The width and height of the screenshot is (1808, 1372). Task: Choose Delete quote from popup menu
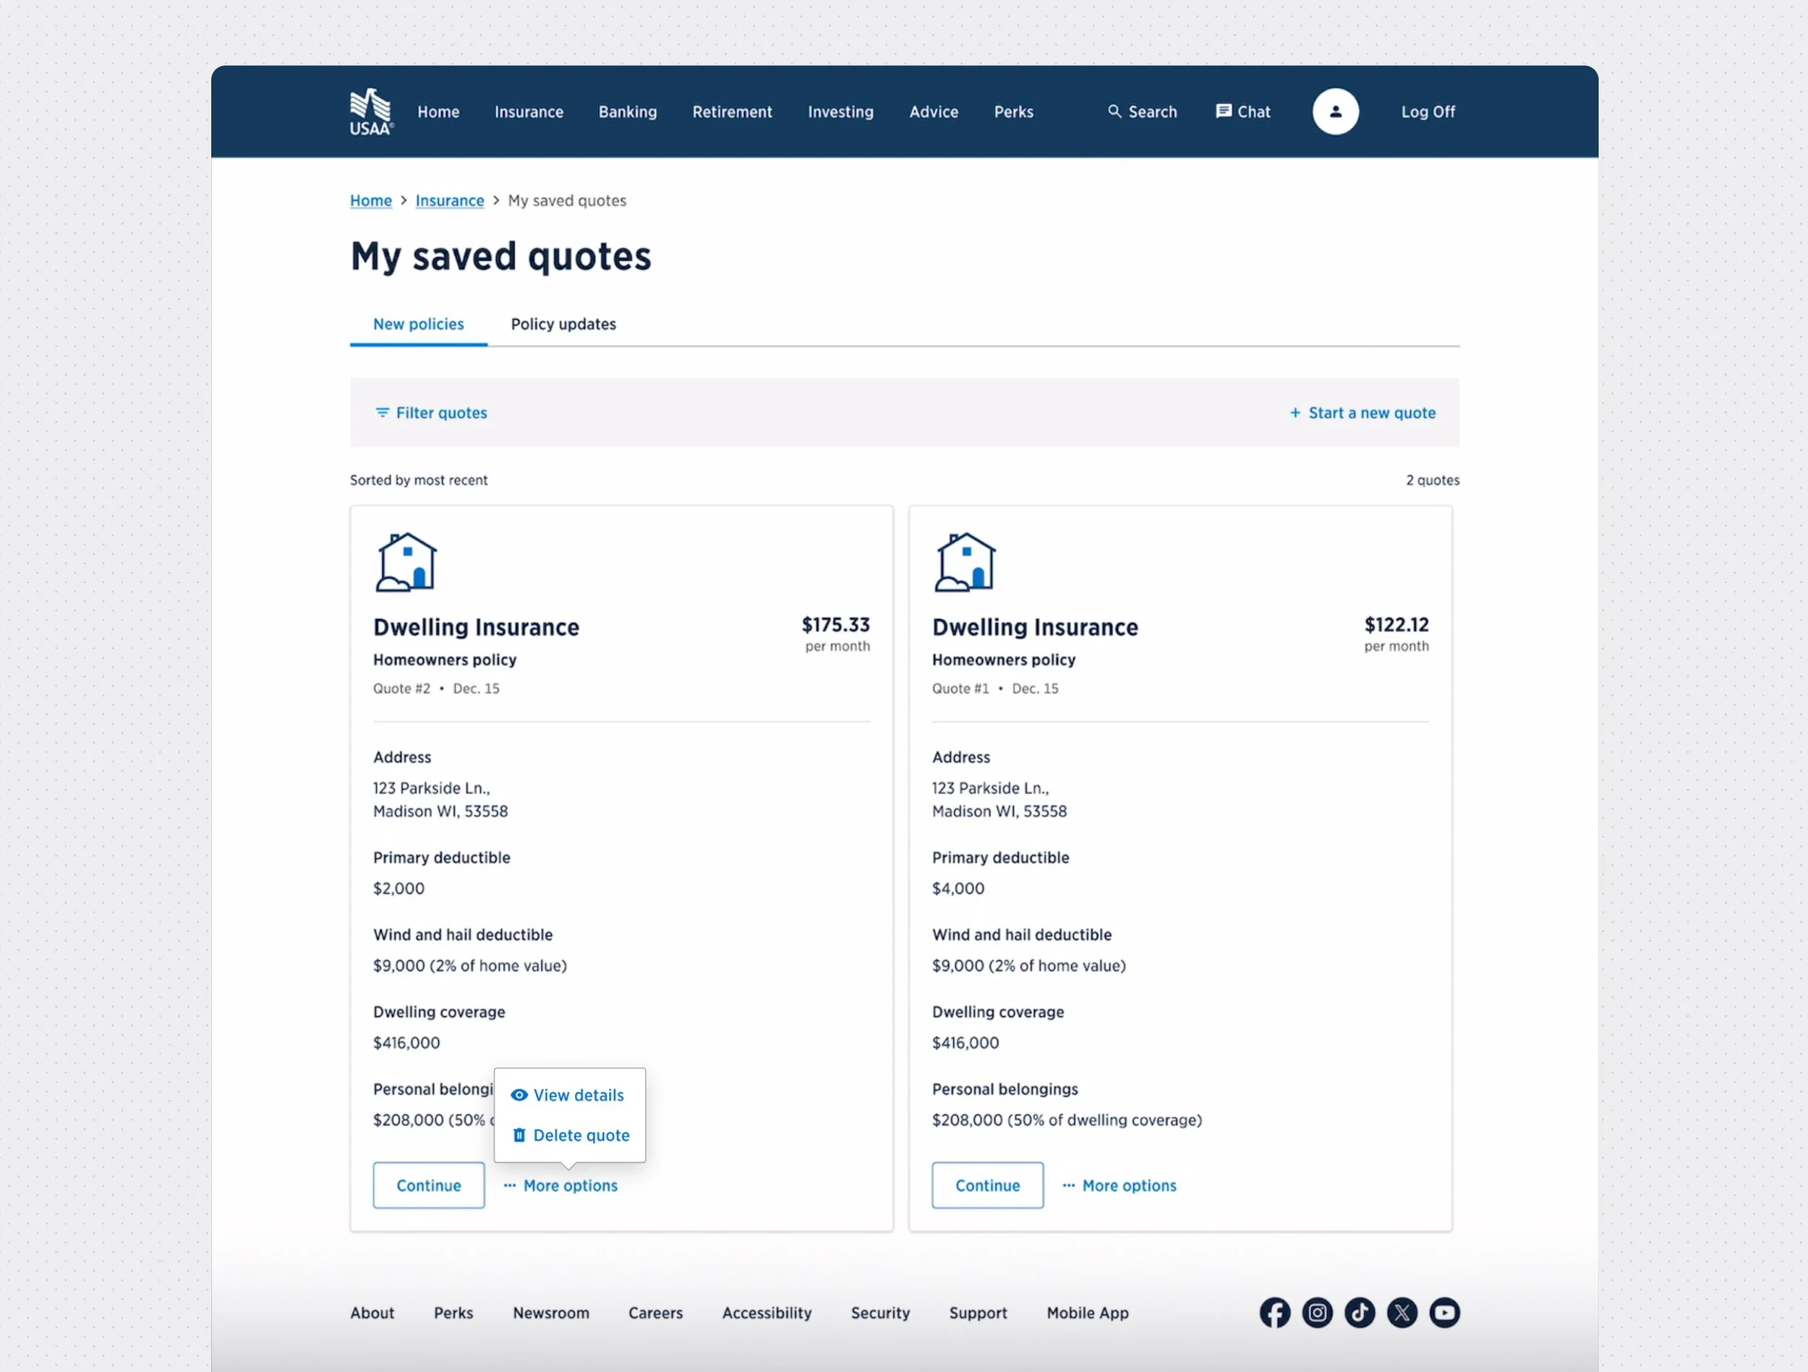571,1135
